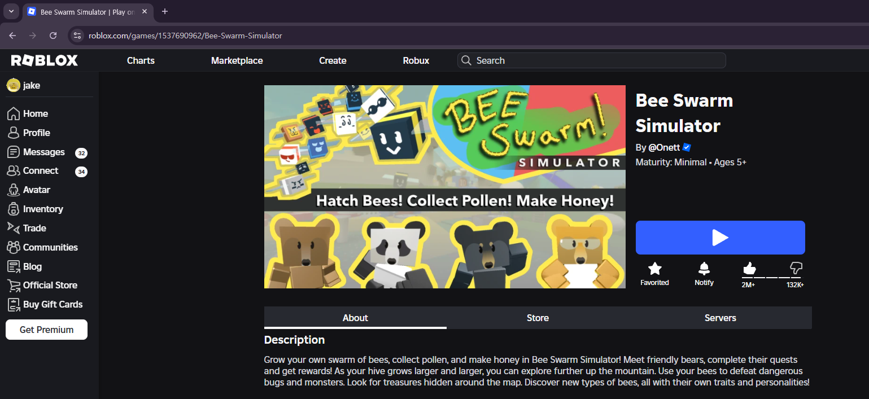Click the Favorited star icon
The height and width of the screenshot is (399, 869).
point(654,269)
